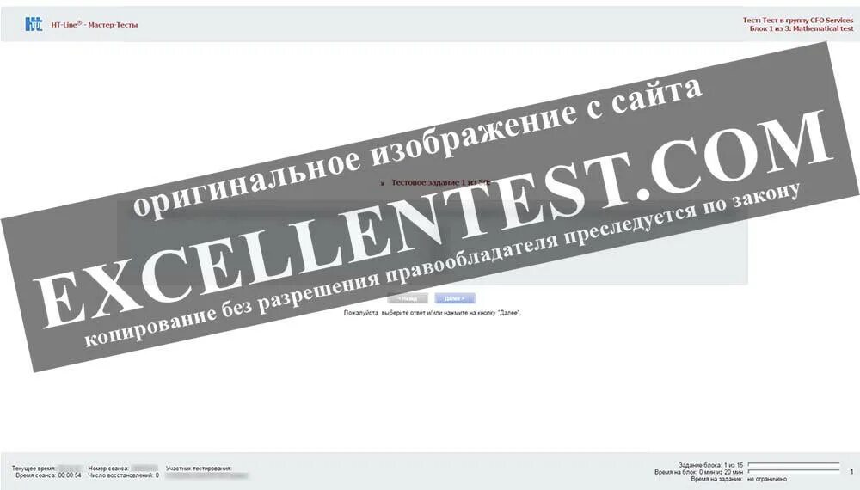Click the 'Задание блока: 1 из 15' progress bar
860x490 pixels.
794,464
